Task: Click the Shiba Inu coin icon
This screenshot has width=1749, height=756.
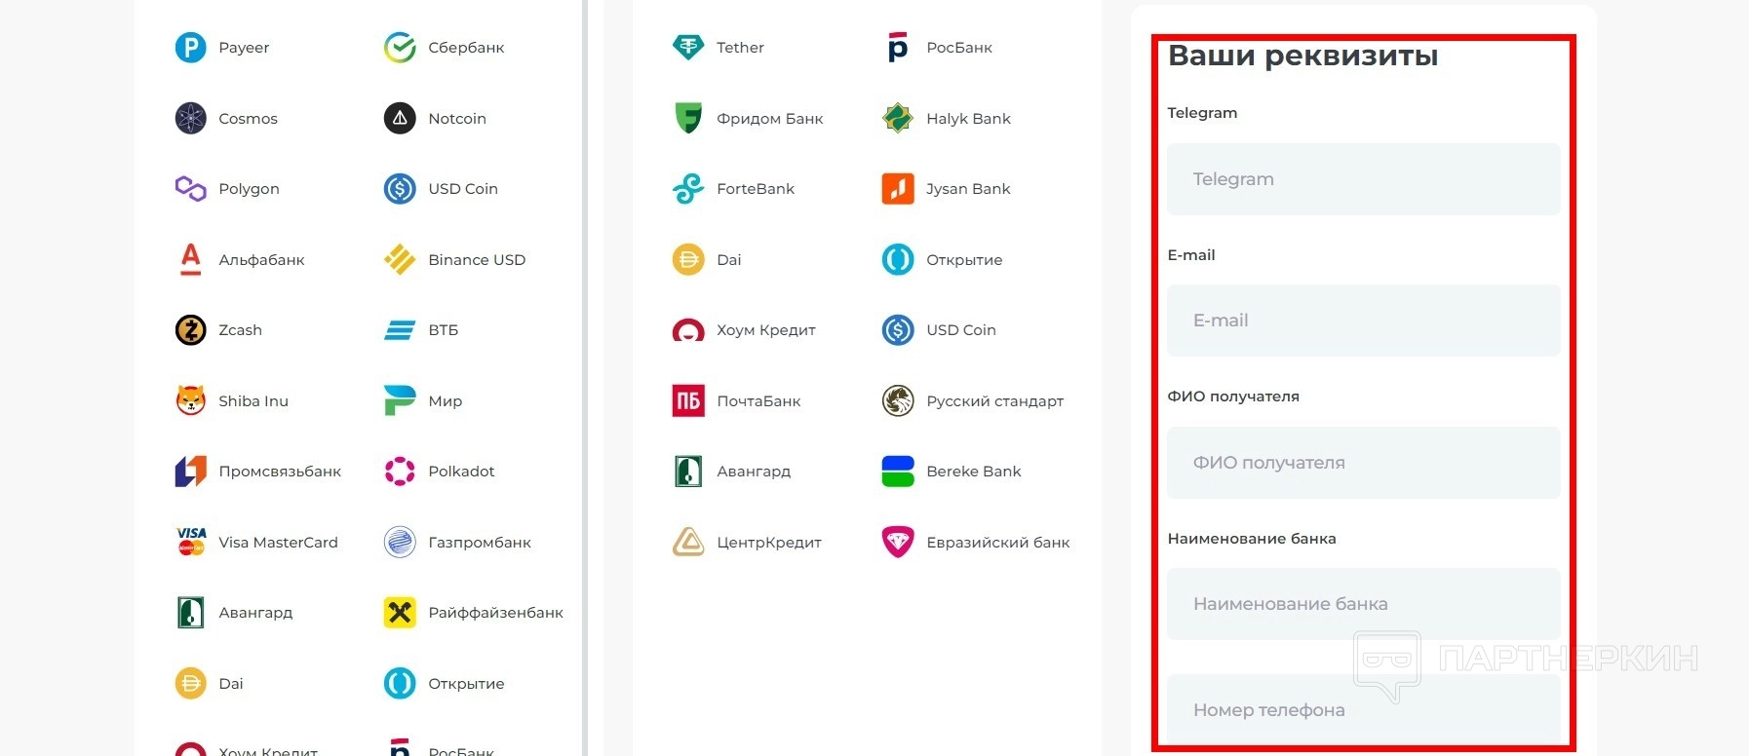Action: (x=190, y=400)
